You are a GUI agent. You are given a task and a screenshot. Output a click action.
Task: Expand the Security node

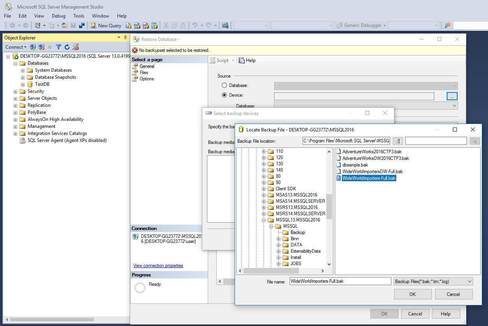tap(15, 92)
